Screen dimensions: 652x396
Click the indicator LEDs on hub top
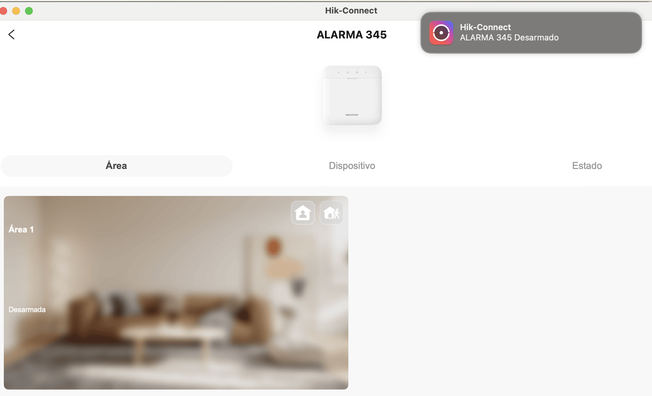point(352,72)
